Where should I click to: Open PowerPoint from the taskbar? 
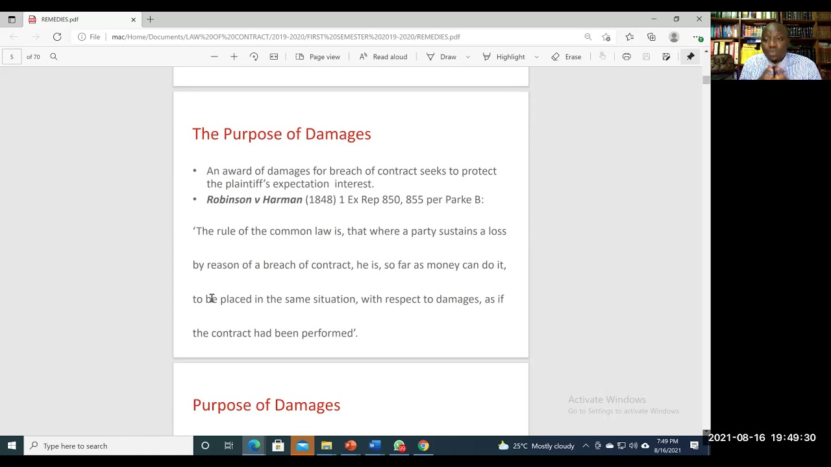351,446
